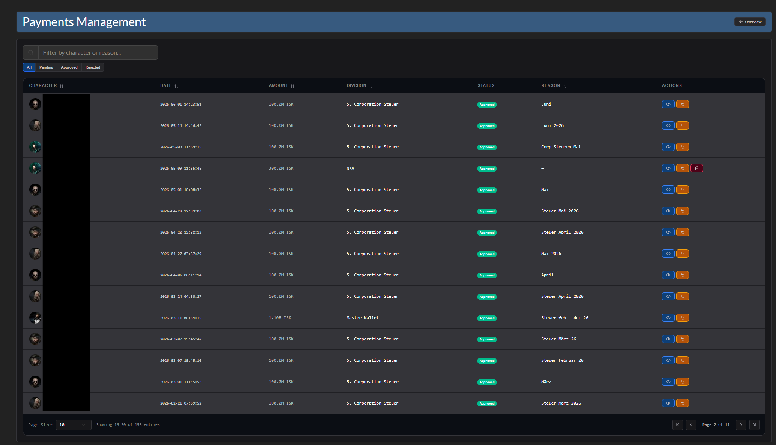Filter payments by Pending
The image size is (776, 445).
coord(46,67)
